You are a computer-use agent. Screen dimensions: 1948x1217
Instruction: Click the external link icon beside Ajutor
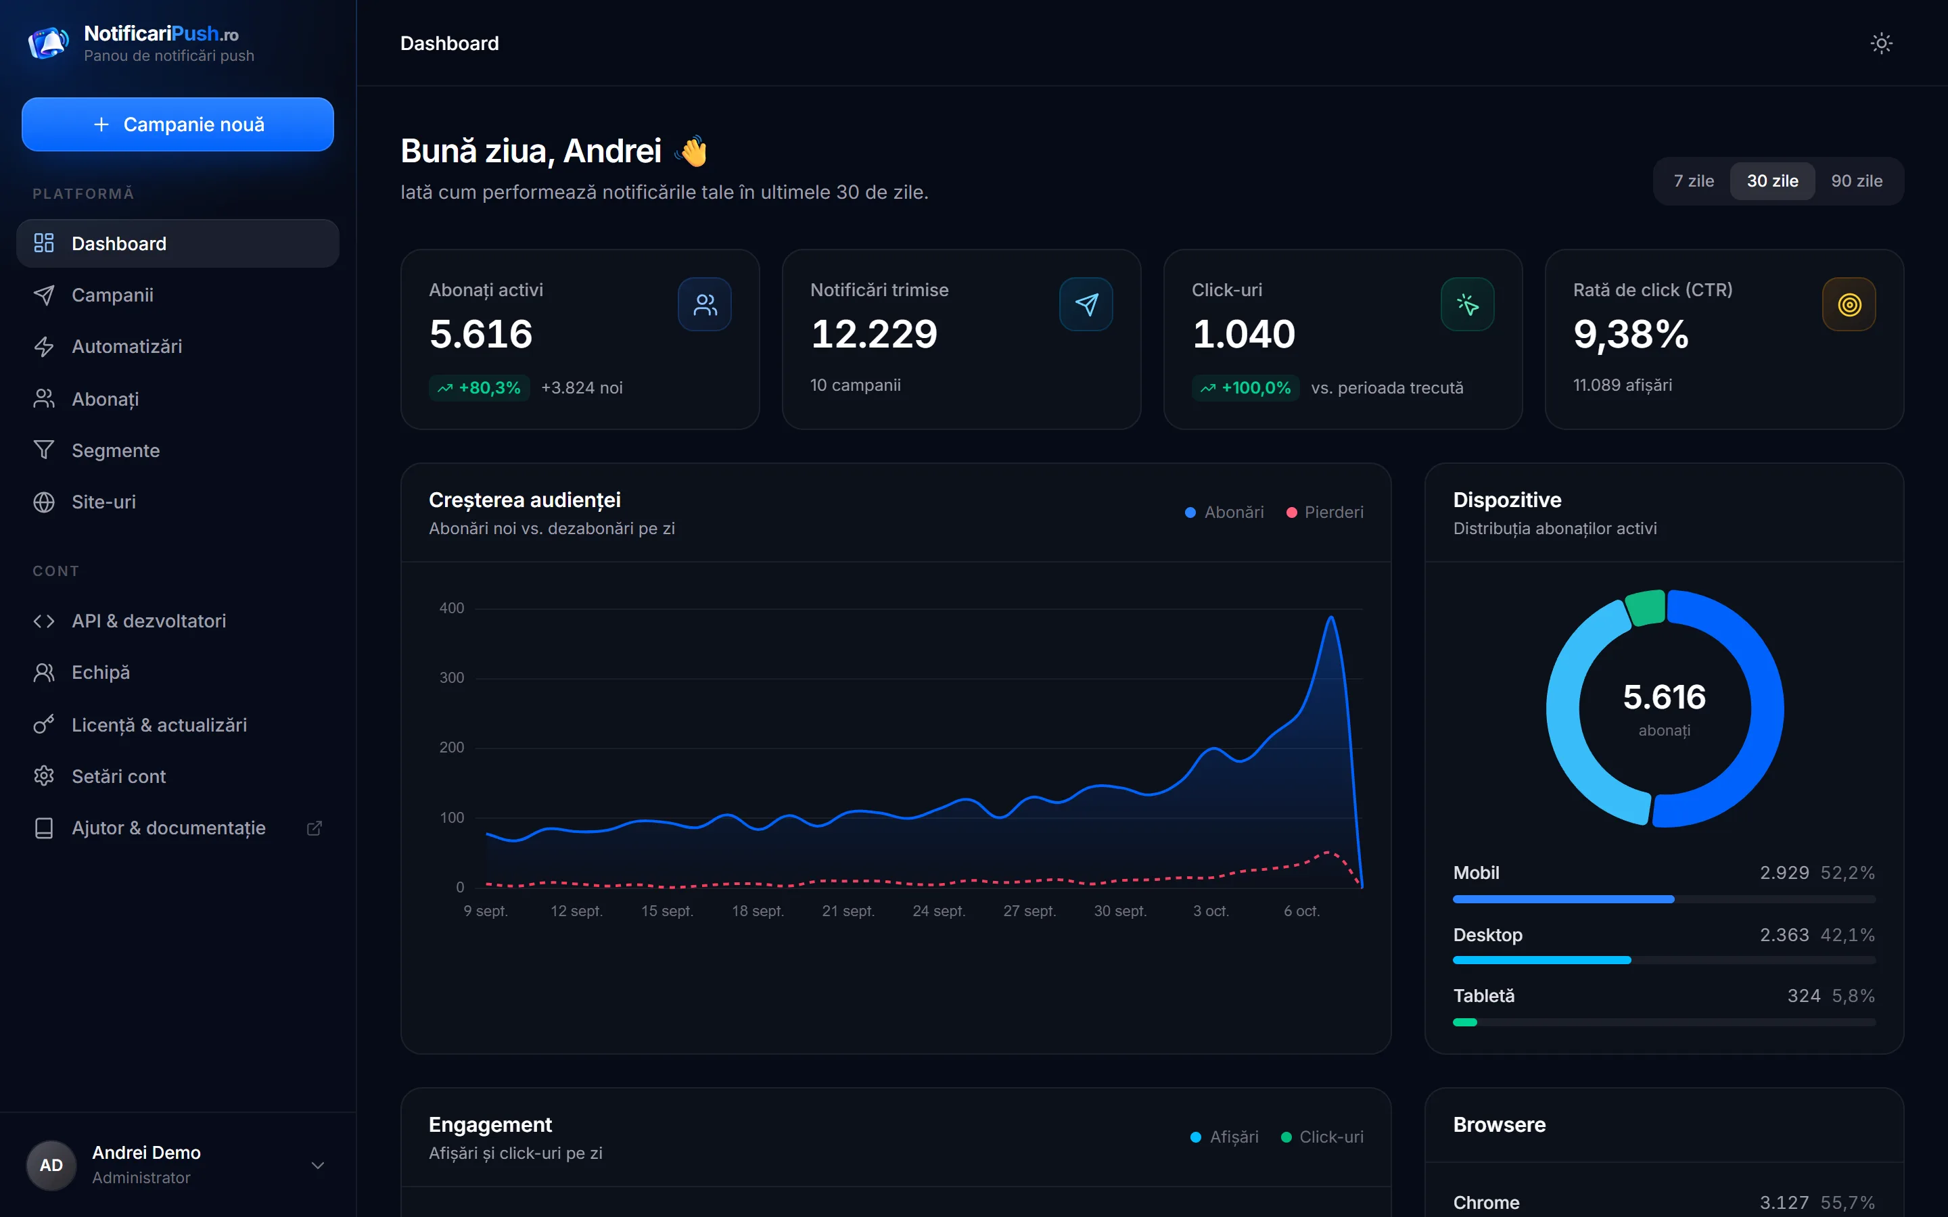tap(315, 828)
